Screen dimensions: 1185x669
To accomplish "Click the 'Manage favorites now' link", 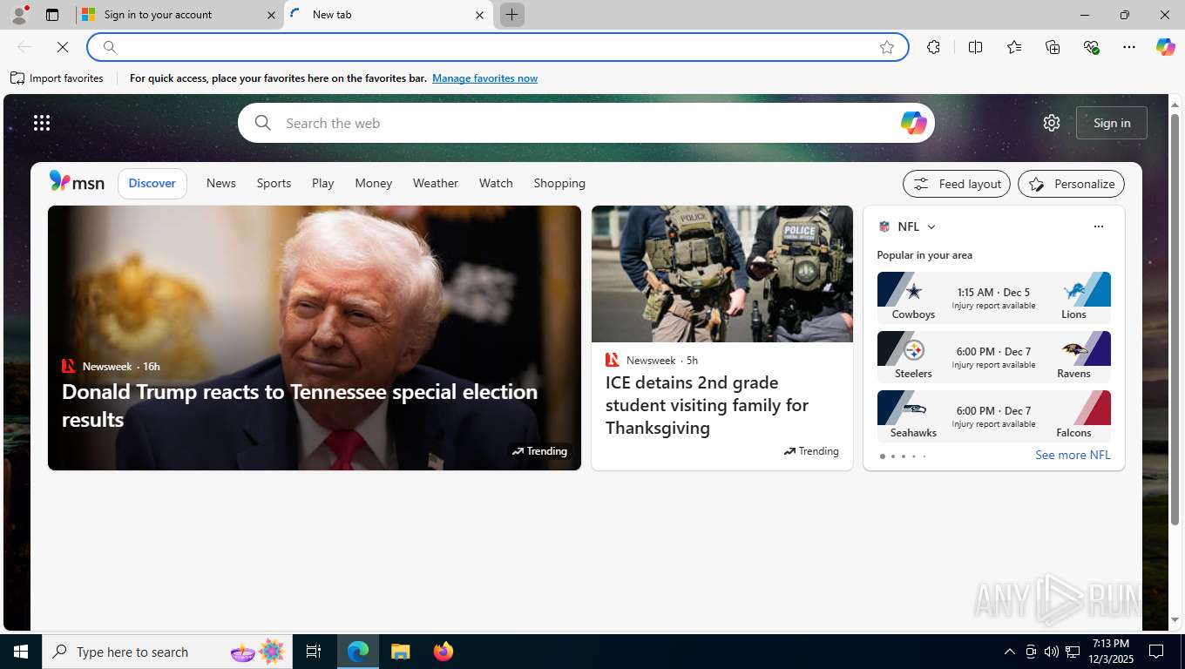I will coord(484,78).
